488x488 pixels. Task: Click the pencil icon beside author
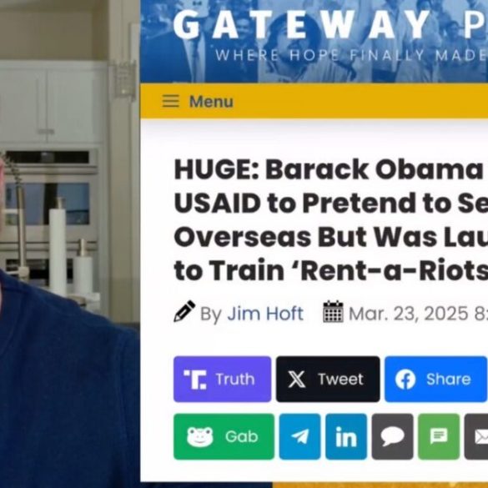pos(184,311)
